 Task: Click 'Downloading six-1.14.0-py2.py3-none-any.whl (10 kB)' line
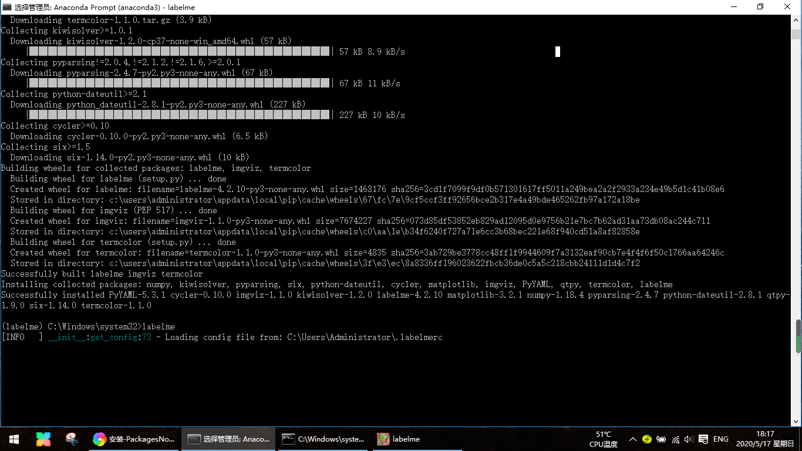[130, 157]
